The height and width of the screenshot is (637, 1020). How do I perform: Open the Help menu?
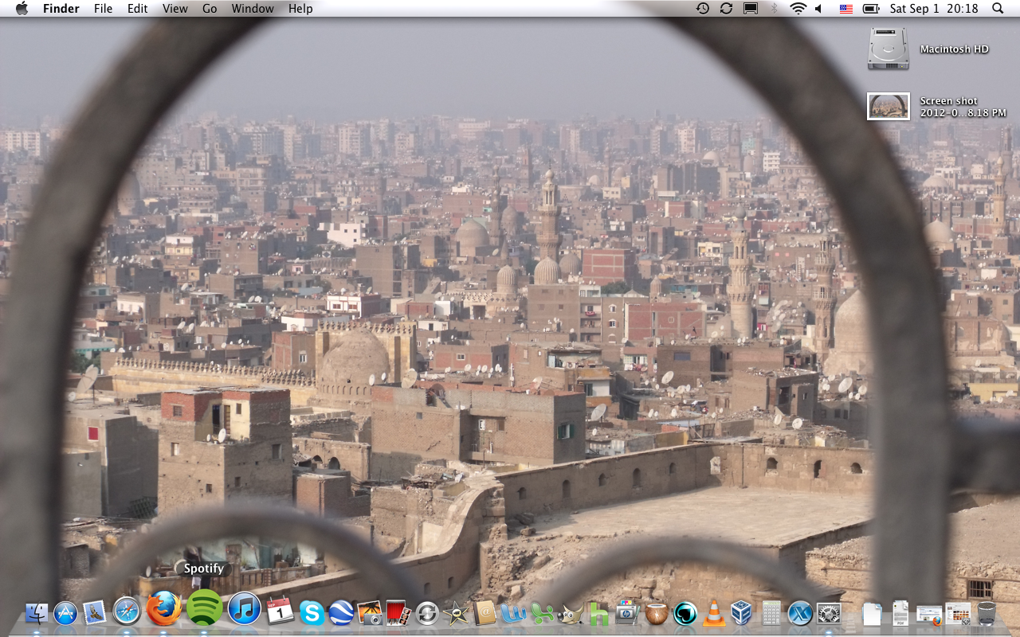point(300,9)
